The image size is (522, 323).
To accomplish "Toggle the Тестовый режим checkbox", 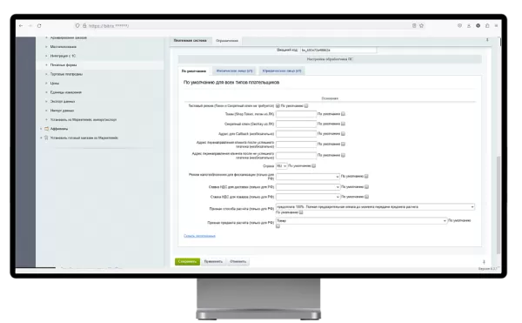I will [278, 106].
